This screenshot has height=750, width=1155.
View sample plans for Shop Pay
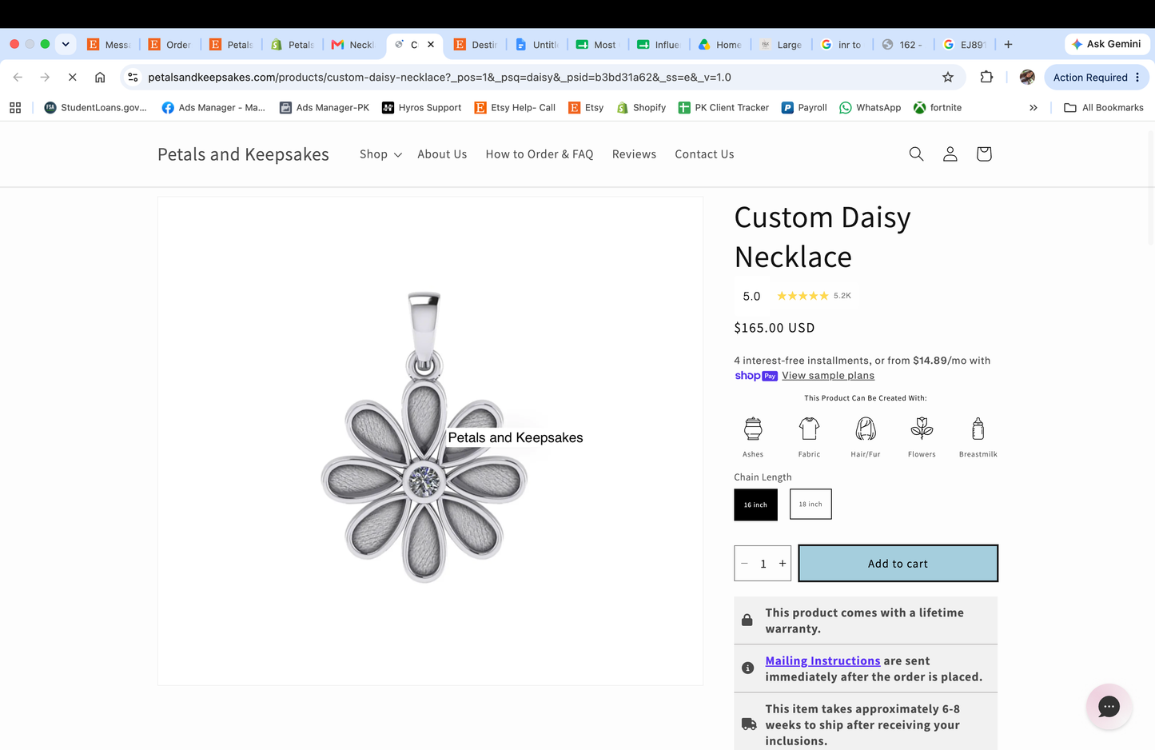[828, 376]
